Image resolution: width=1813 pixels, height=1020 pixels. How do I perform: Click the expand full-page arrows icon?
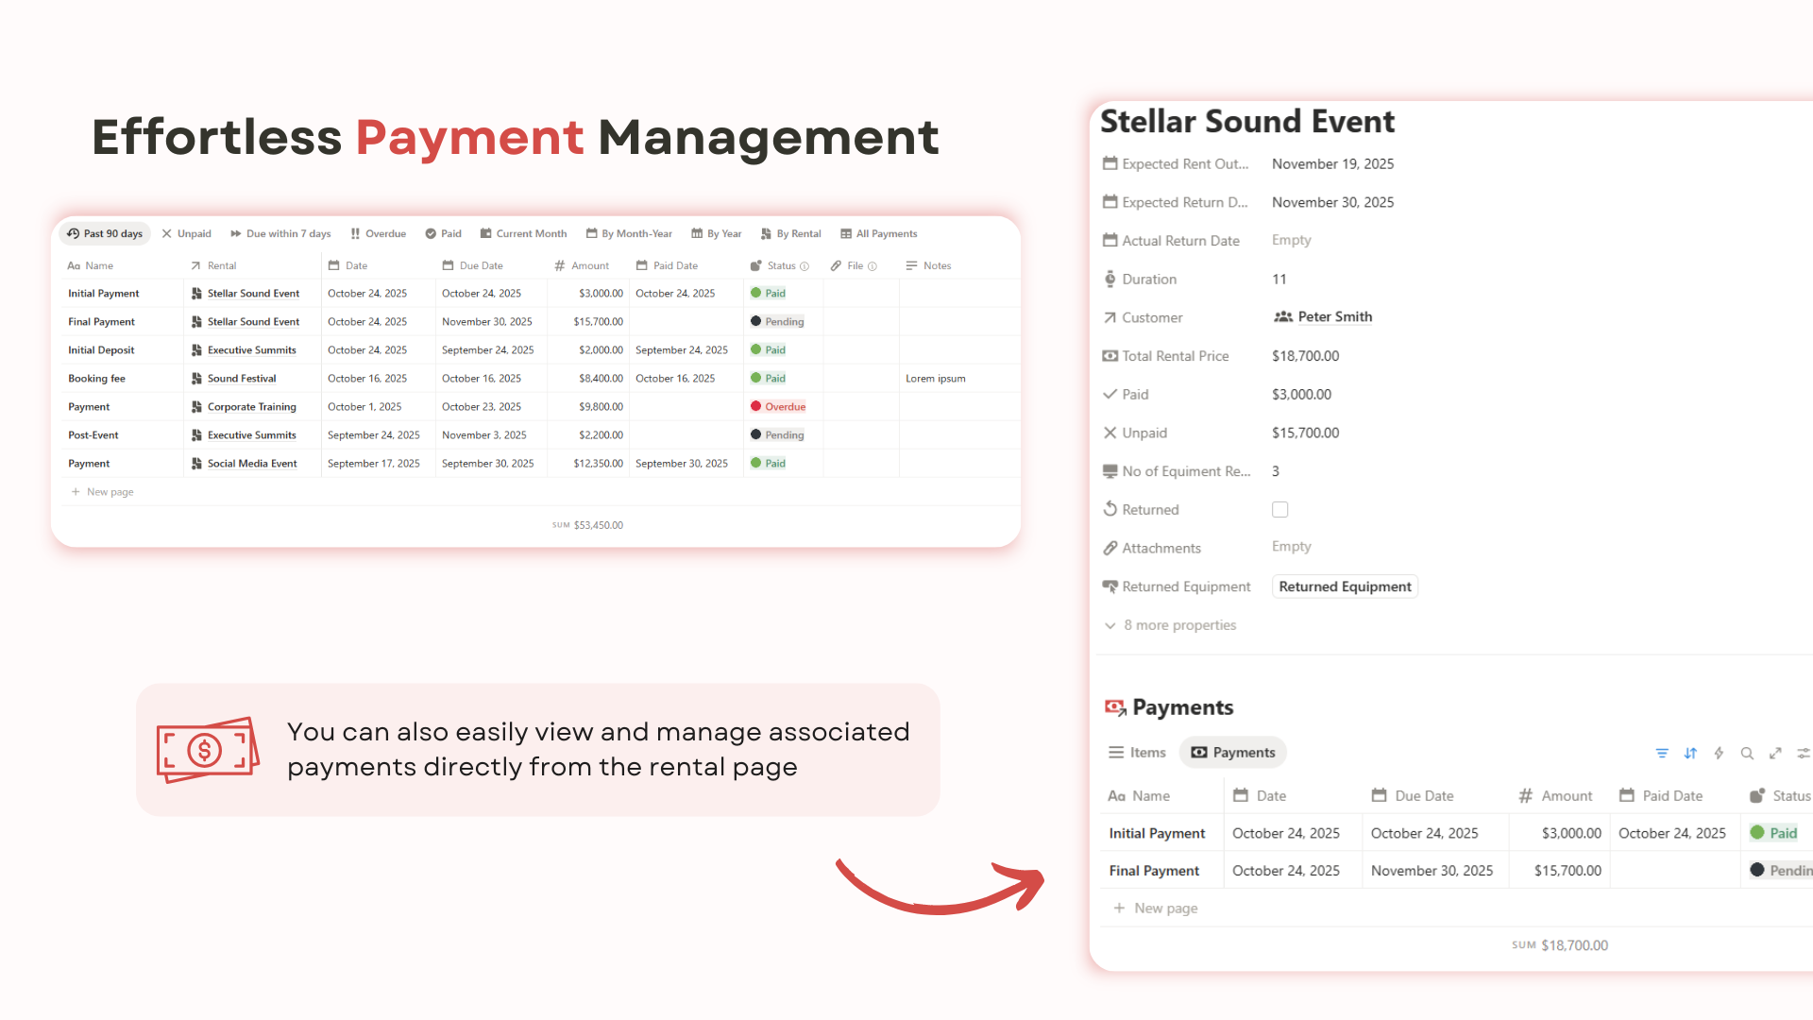[1775, 753]
